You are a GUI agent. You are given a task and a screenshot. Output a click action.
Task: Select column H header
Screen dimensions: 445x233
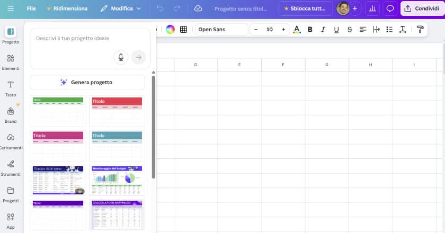(371, 65)
